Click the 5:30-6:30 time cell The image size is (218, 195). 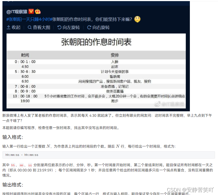(x=25, y=72)
